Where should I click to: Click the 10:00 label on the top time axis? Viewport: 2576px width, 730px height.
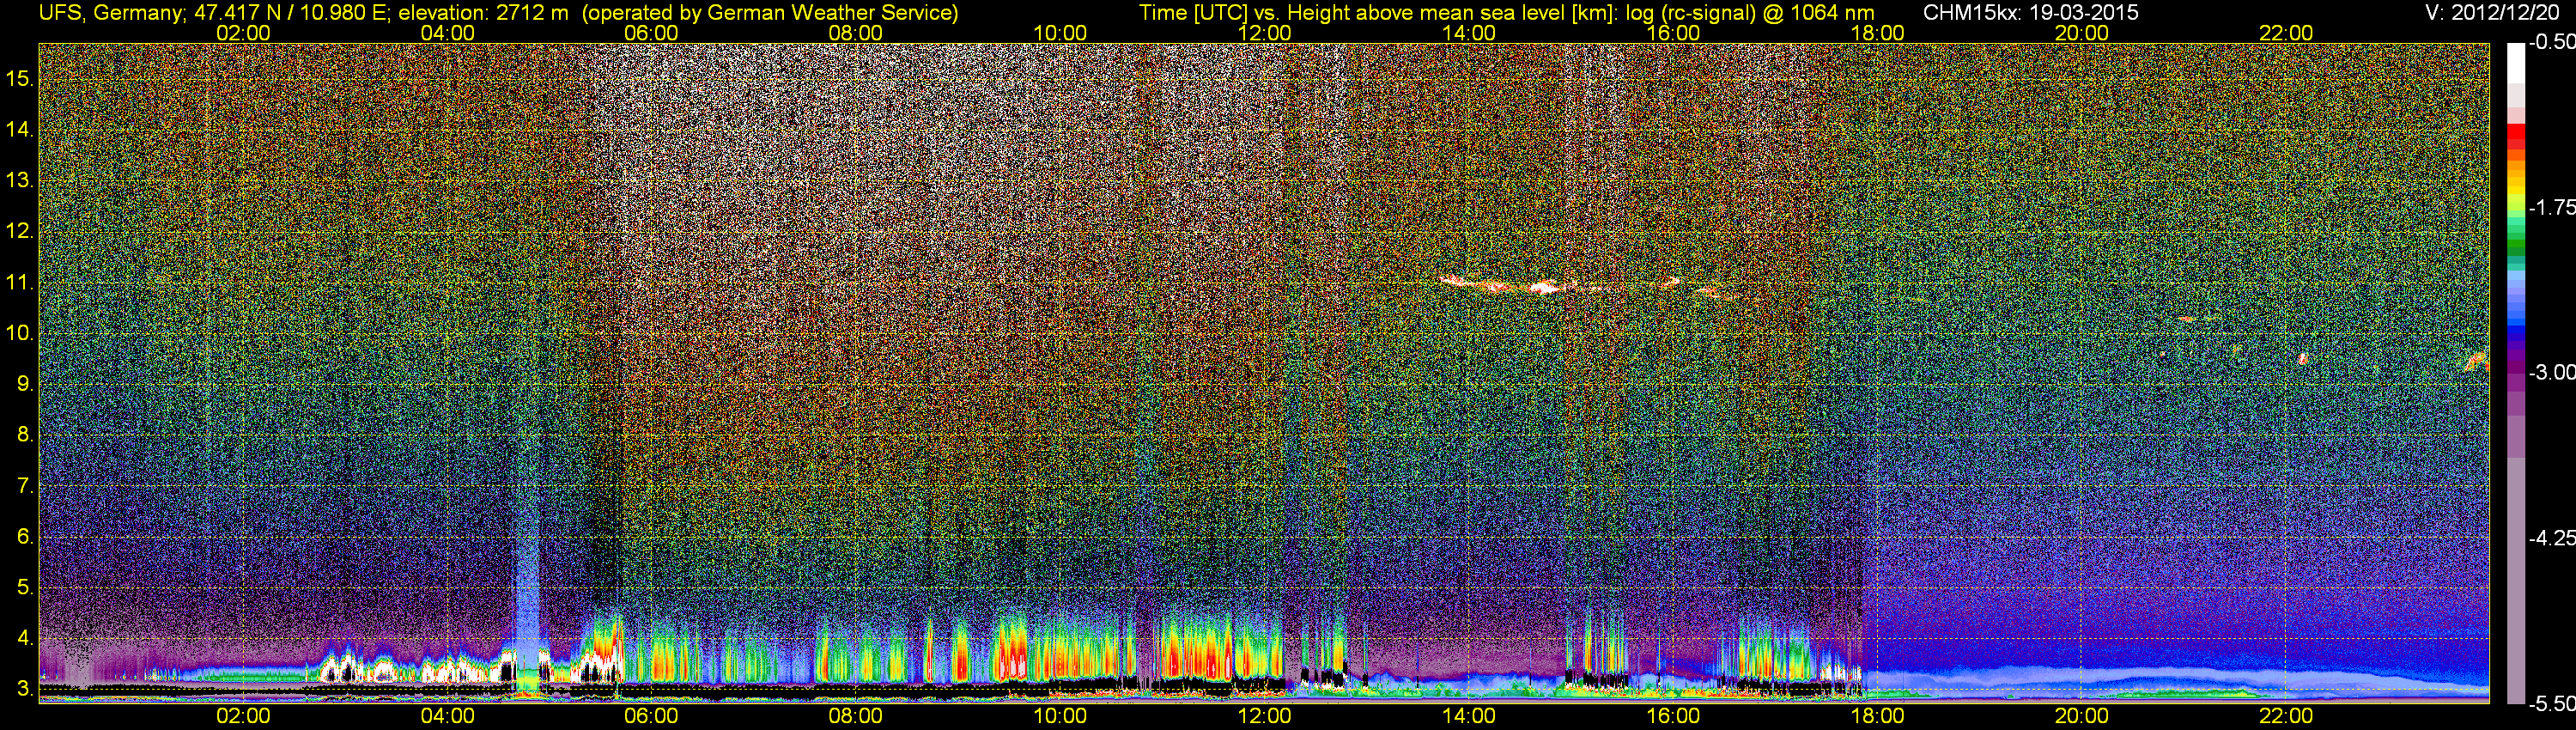pyautogui.click(x=1060, y=33)
